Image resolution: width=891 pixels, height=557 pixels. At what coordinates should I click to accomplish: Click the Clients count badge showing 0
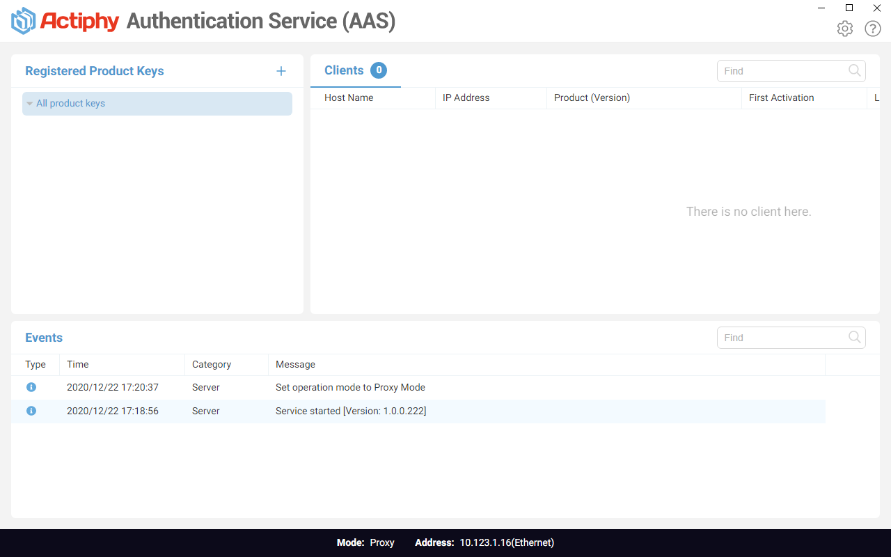click(x=379, y=70)
